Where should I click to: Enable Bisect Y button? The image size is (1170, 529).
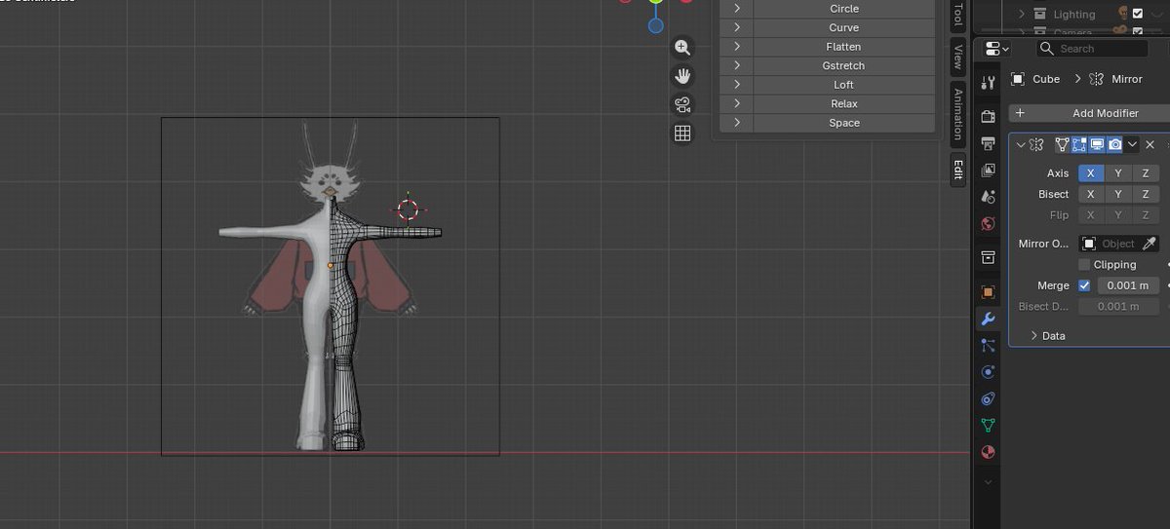1118,194
